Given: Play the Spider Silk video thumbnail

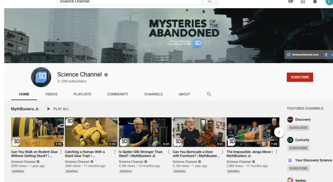Looking at the screenshot, I should coord(145,132).
